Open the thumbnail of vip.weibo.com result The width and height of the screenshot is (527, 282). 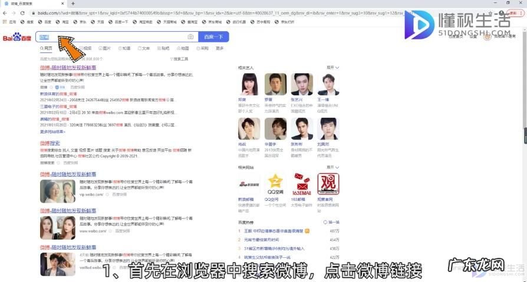(x=57, y=191)
